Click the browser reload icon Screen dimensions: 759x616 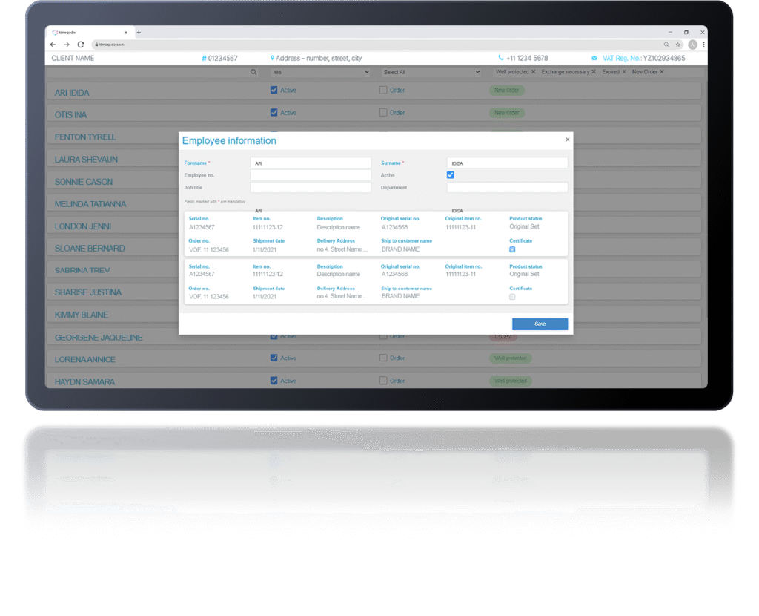point(81,45)
